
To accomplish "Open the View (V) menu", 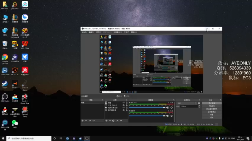I will (x=98, y=32).
